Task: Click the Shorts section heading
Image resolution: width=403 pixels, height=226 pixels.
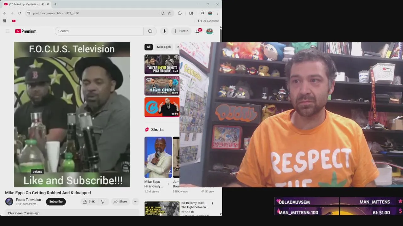Action: 157,130
